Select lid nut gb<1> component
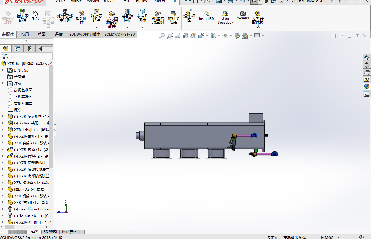Screen dimensions: 371x239 pyautogui.click(x=31, y=216)
